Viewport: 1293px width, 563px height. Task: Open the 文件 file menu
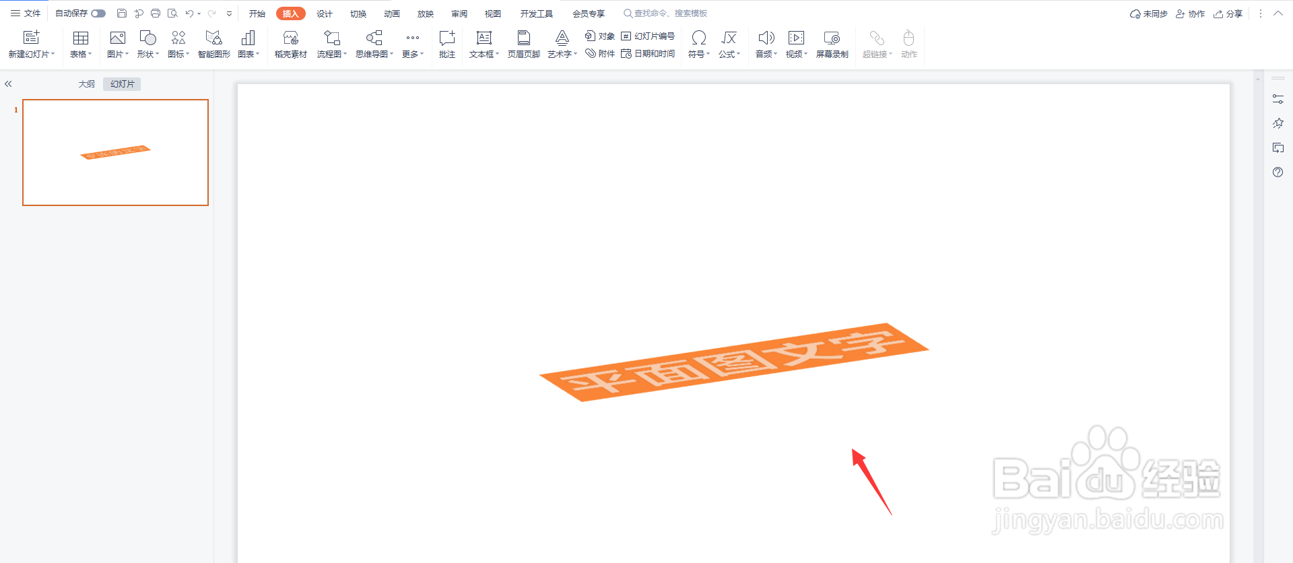click(26, 13)
